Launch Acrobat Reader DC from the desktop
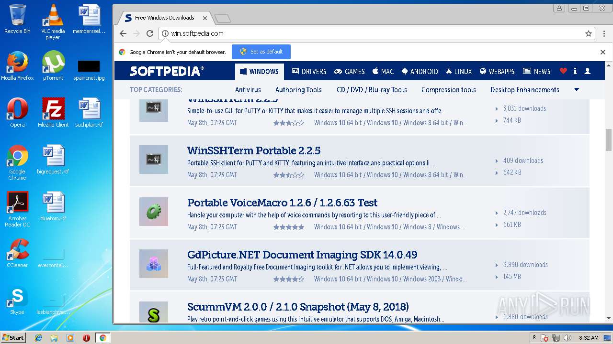Viewport: 613px width, 344px height. (x=17, y=209)
